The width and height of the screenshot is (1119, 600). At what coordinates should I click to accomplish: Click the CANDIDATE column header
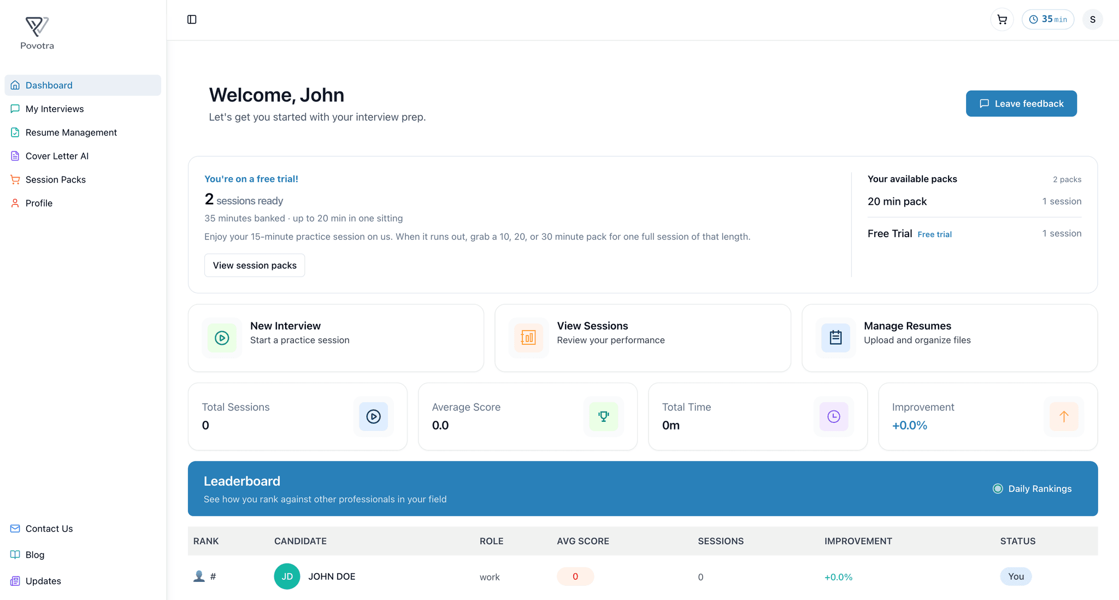301,541
